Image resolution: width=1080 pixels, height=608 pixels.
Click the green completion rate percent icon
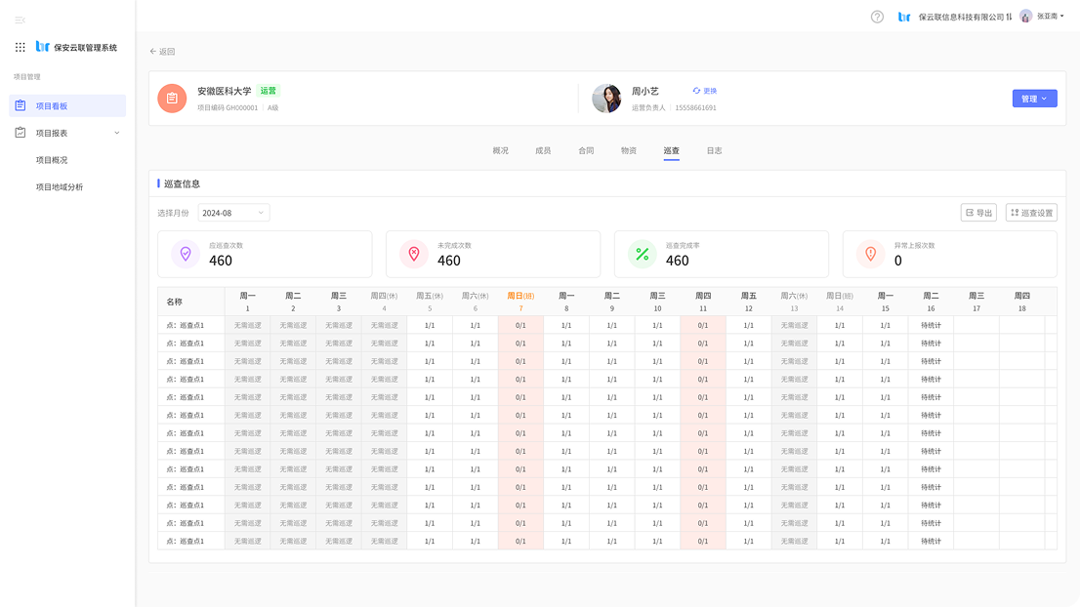tap(642, 254)
